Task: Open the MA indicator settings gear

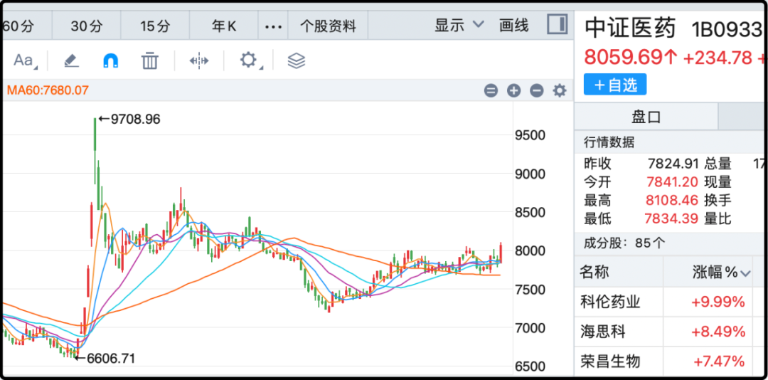Action: pyautogui.click(x=560, y=90)
